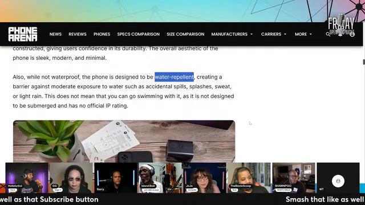Open the News section
The width and height of the screenshot is (365, 205).
[x=55, y=34]
